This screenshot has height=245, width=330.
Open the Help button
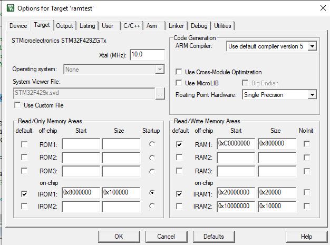coord(306,237)
